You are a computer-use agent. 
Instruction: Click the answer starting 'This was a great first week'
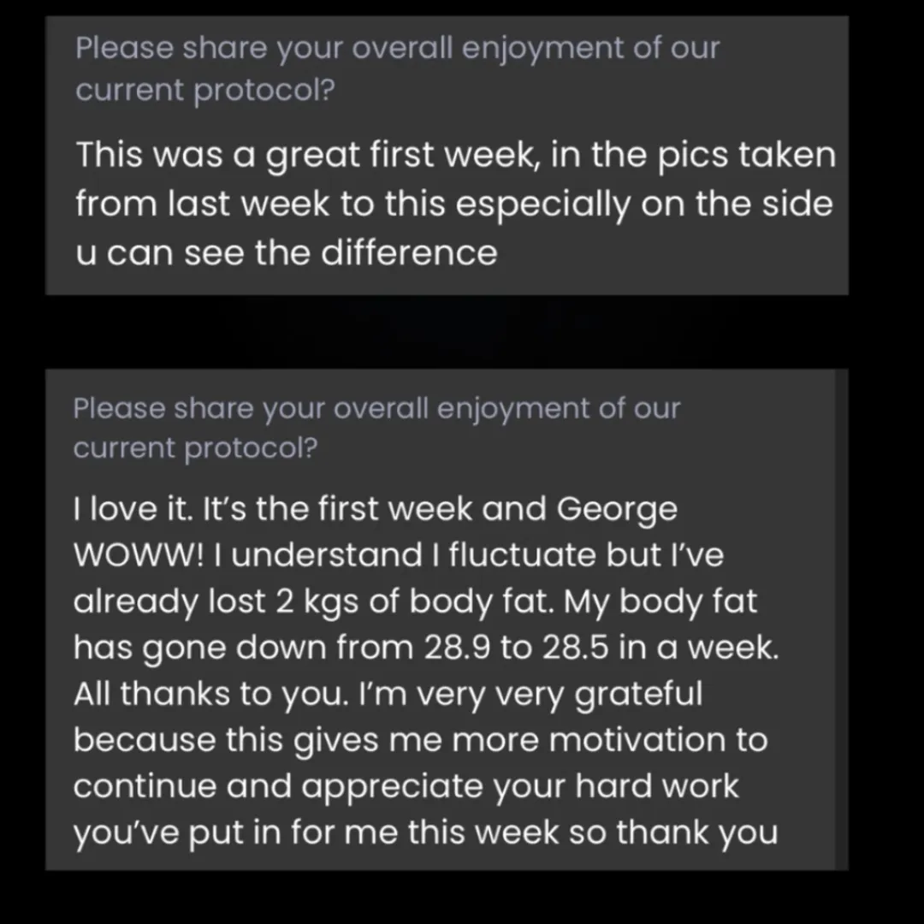pos(453,204)
